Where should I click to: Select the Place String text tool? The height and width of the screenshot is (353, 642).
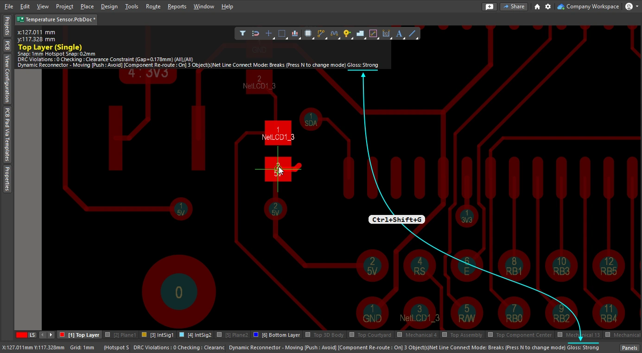pyautogui.click(x=399, y=33)
